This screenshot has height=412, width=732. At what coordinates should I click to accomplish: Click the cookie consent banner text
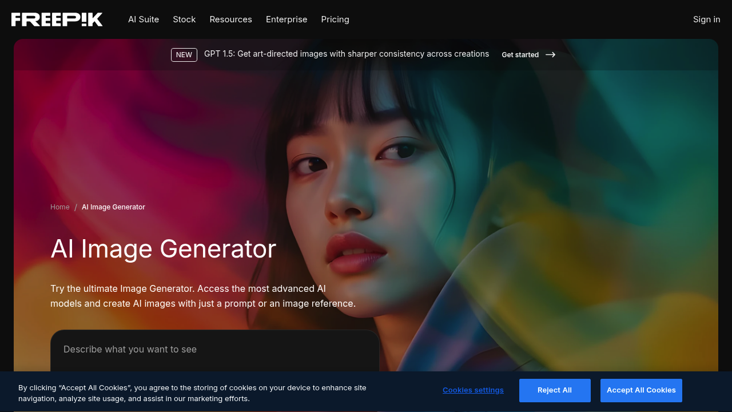192,393
